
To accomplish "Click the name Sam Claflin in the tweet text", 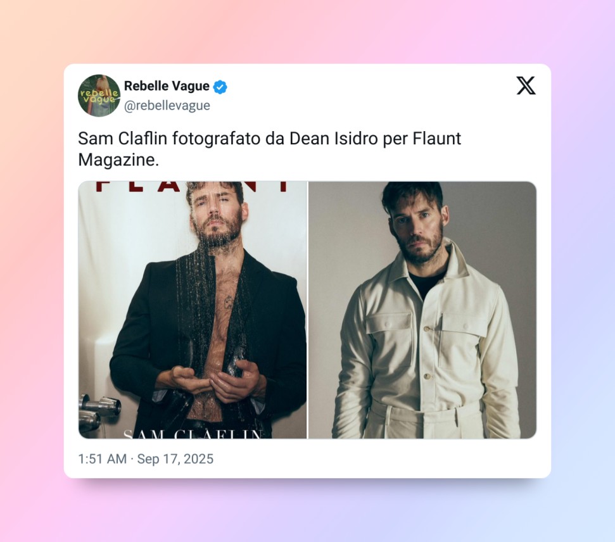I will 122,139.
